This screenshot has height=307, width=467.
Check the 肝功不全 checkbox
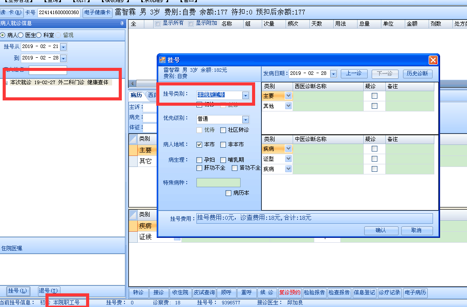tap(199, 168)
